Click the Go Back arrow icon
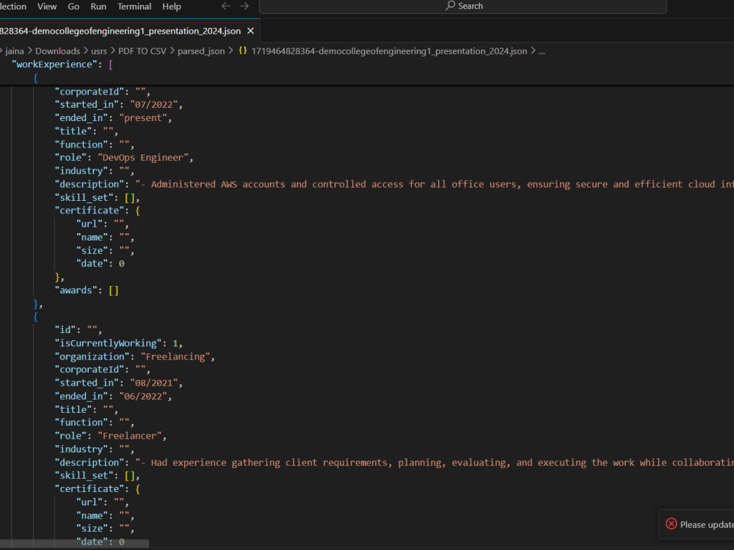 [x=226, y=6]
